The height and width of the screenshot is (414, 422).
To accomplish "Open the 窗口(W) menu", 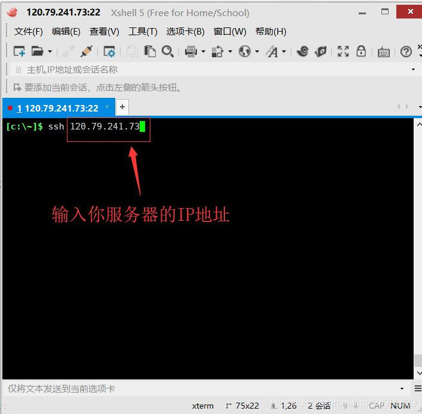I will 230,32.
